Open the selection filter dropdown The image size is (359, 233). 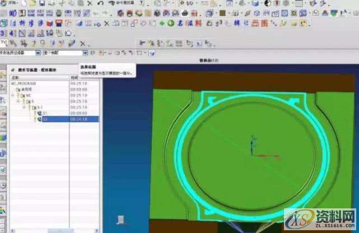(x=39, y=53)
